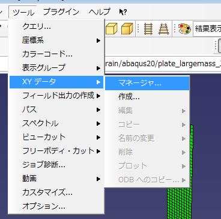
Task: Expand the 動画 submenu
Action: [56, 179]
